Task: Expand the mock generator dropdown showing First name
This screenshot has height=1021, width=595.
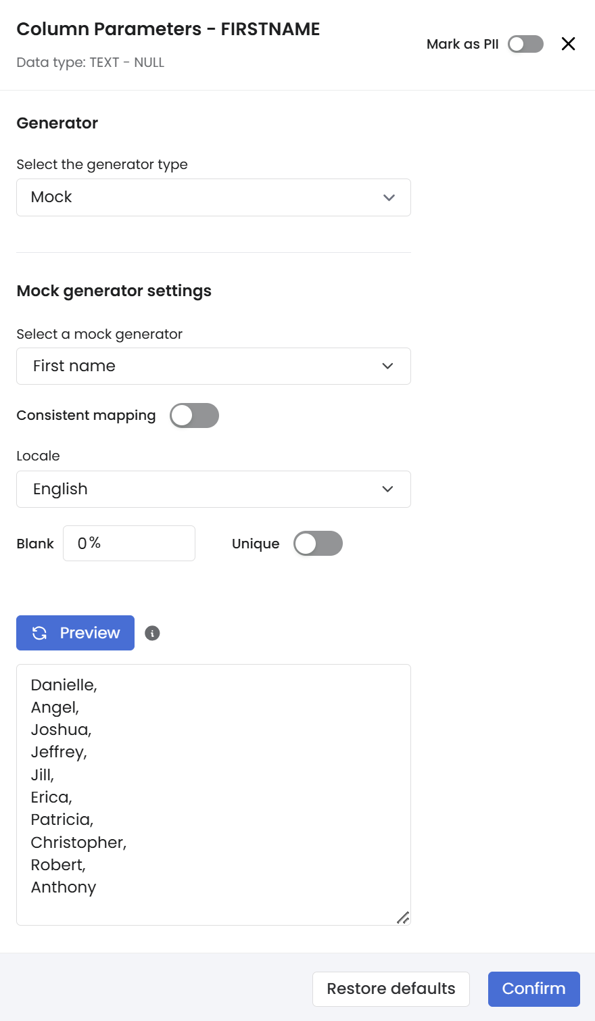Action: pyautogui.click(x=213, y=366)
